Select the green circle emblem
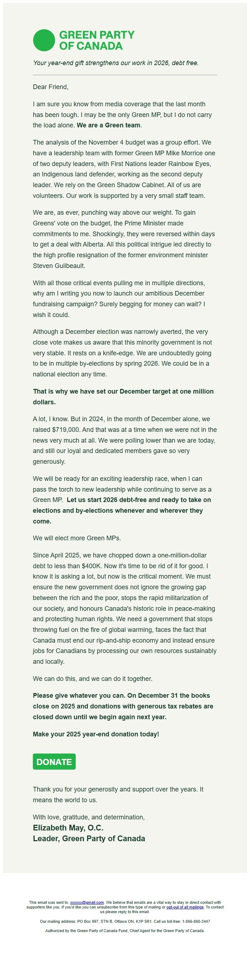The image size is (250, 965). [x=44, y=39]
